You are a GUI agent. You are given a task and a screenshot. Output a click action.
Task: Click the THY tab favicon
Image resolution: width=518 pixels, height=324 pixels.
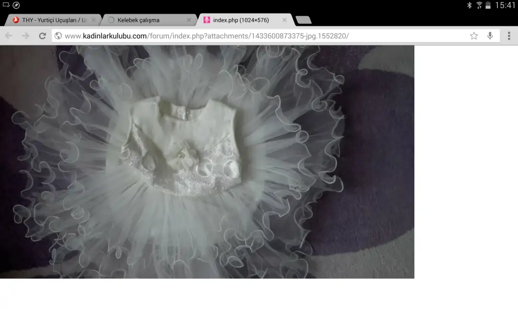[16, 20]
